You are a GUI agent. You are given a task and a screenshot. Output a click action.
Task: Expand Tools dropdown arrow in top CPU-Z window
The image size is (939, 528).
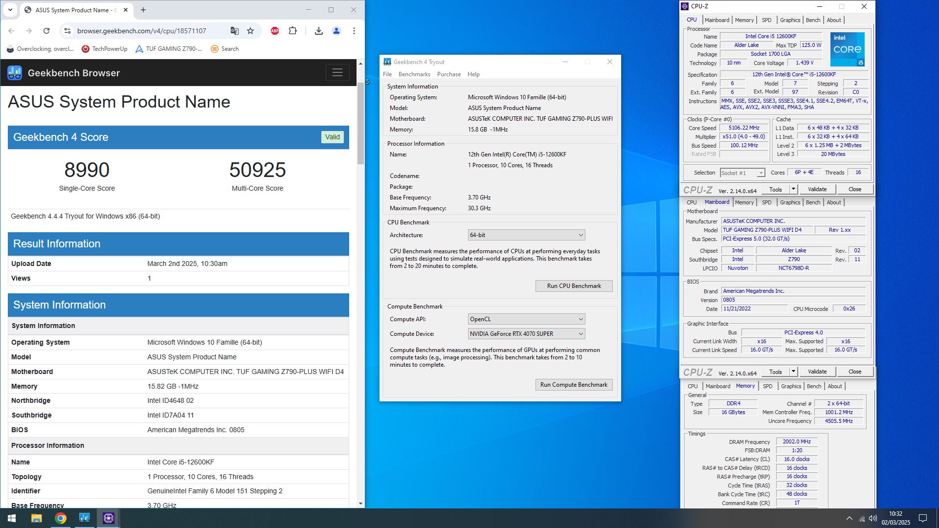coord(793,190)
